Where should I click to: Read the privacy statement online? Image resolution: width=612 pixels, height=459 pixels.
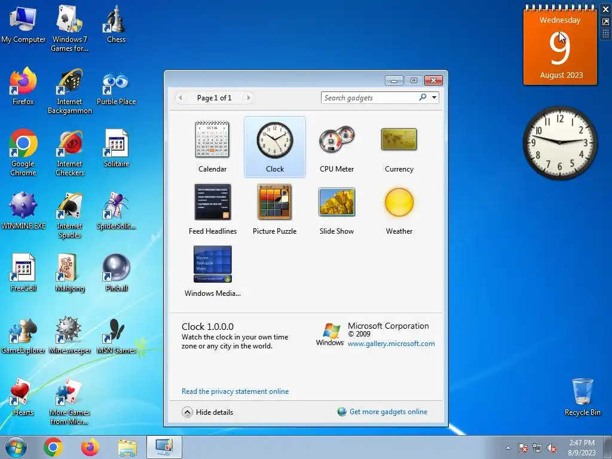pos(235,391)
